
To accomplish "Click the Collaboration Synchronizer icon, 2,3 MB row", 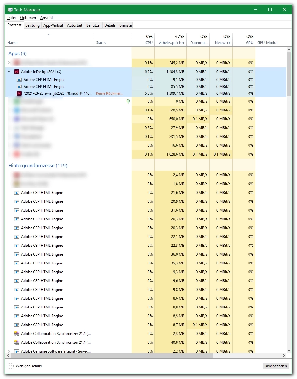I will click(x=17, y=334).
